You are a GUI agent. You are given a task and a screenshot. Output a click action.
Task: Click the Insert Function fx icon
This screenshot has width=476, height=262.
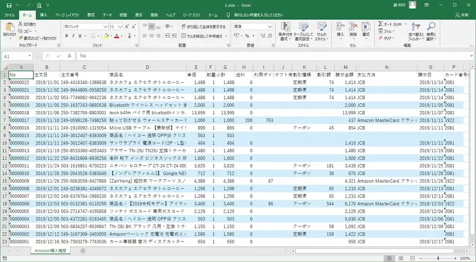pos(70,56)
